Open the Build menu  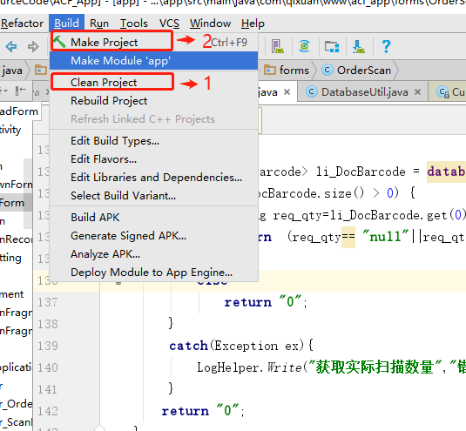pyautogui.click(x=66, y=24)
